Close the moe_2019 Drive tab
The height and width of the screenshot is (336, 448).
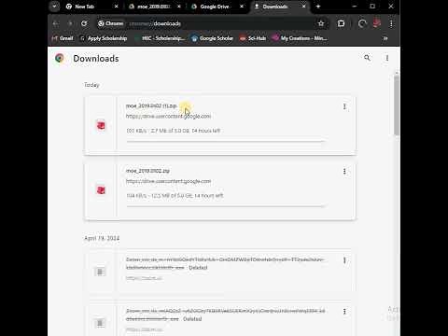179,7
